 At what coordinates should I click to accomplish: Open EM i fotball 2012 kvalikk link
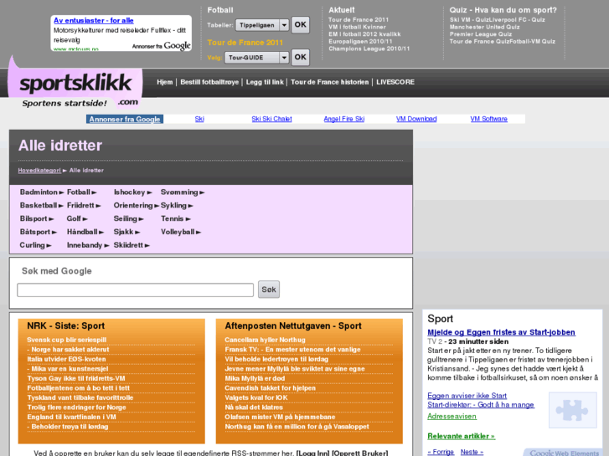[364, 34]
